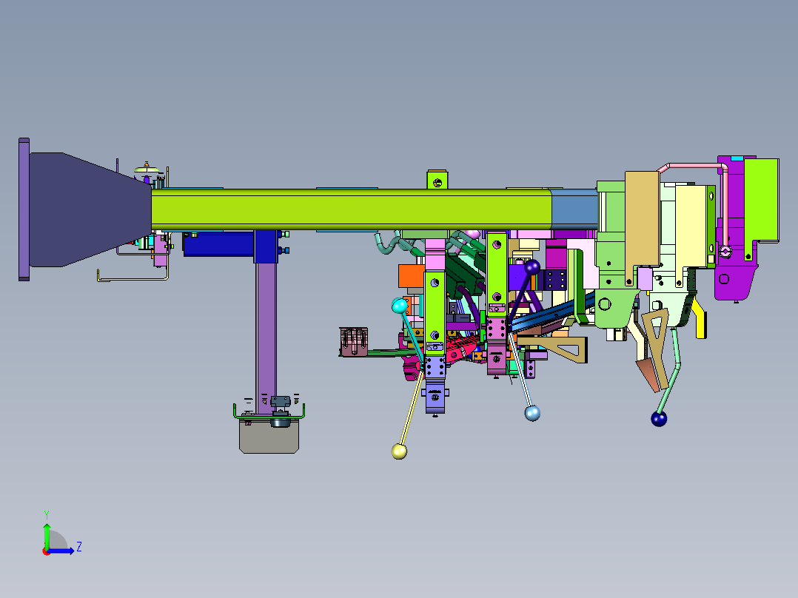The image size is (798, 598).
Task: Select the small lime bracket atop beam
Action: coord(437,180)
